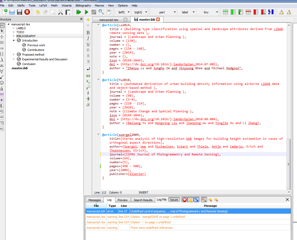Select the Undefined control sequence error row
The height and width of the screenshot is (240, 297).
tap(188, 211)
